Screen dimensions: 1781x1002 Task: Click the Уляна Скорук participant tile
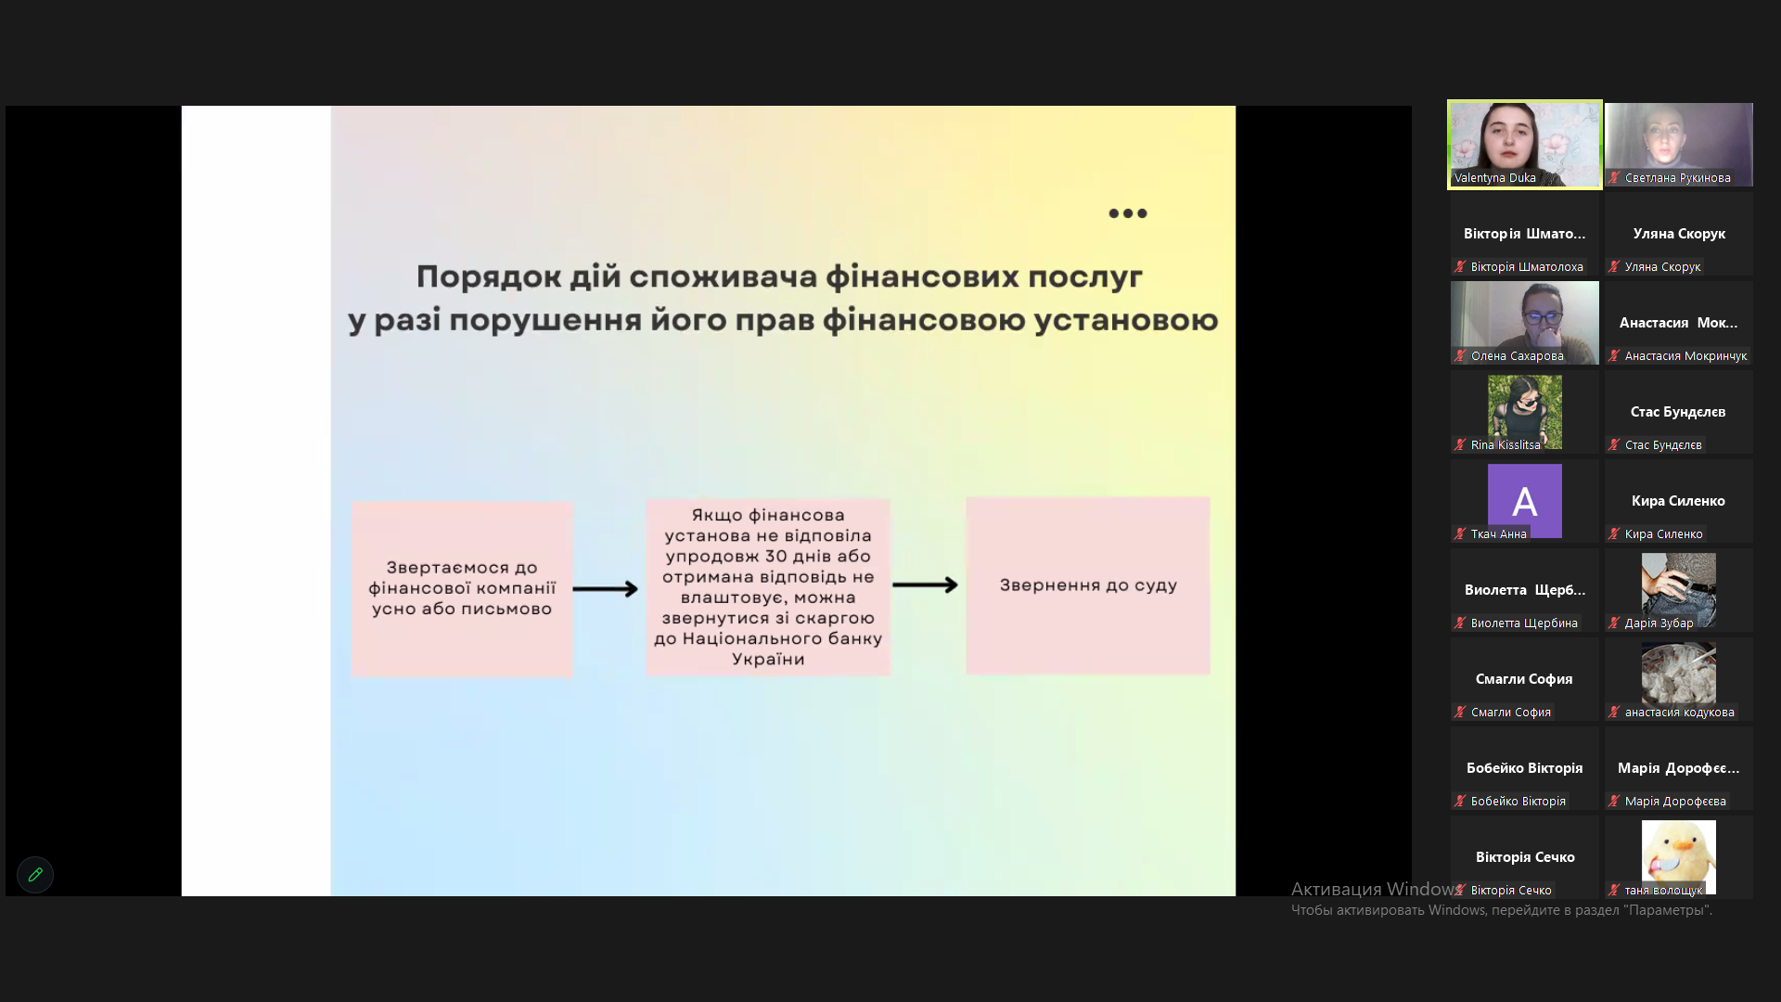(1679, 234)
